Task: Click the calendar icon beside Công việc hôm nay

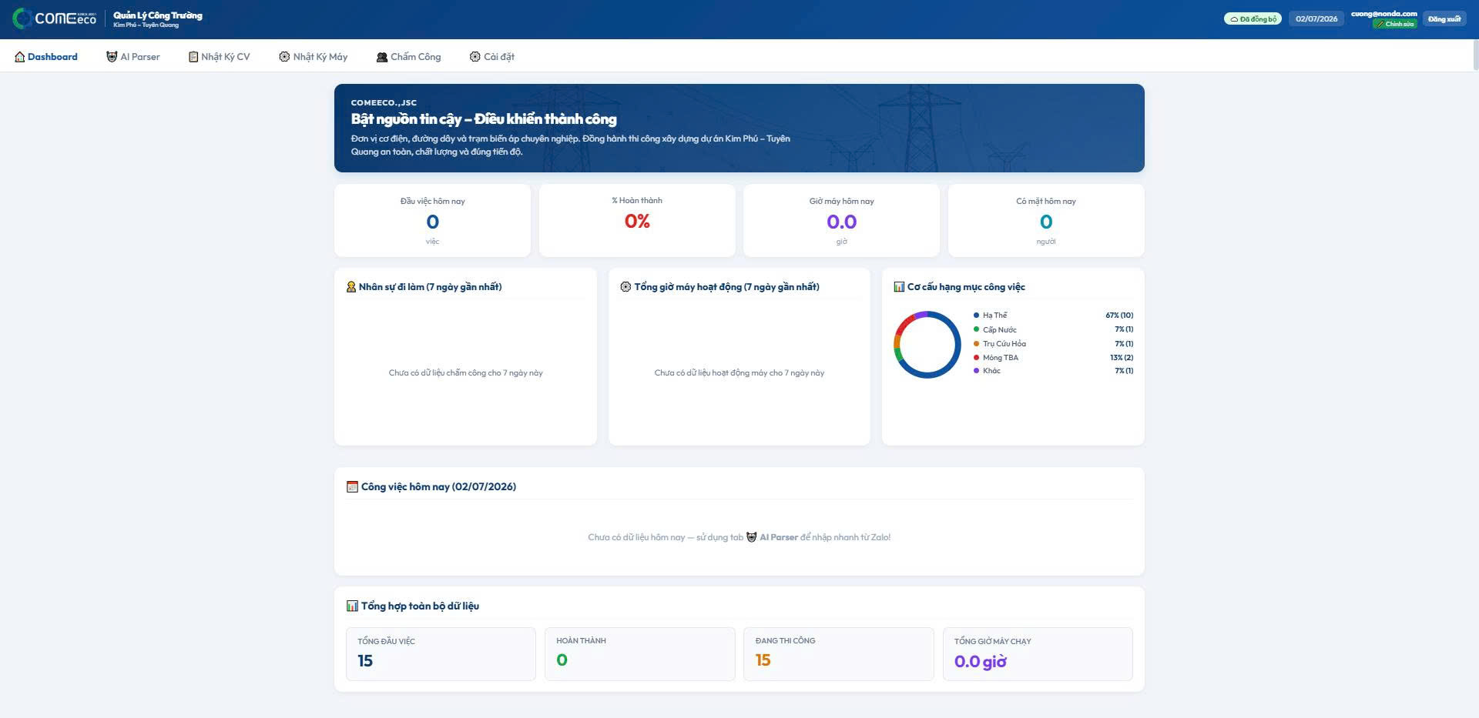Action: tap(352, 486)
